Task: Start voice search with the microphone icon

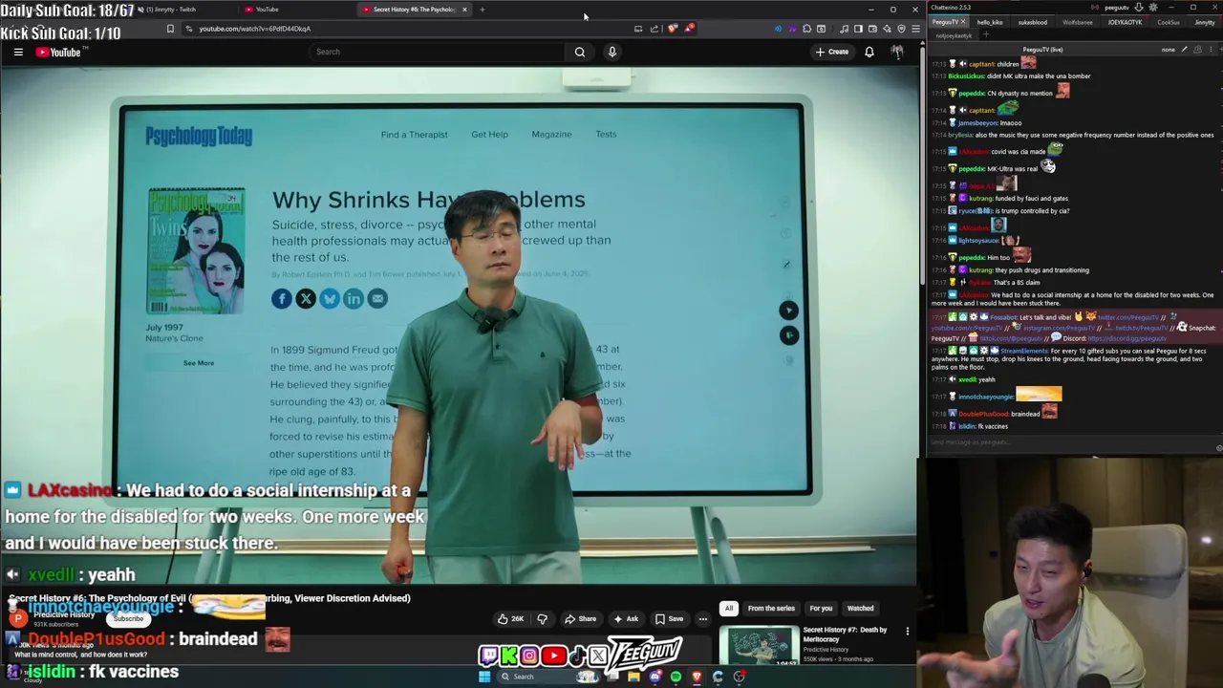Action: click(612, 52)
